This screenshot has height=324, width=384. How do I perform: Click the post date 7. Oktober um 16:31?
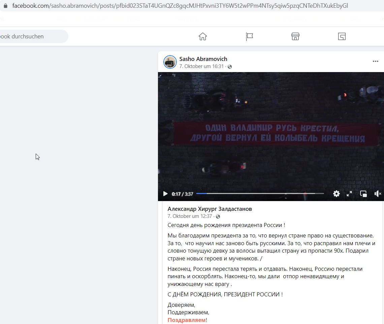[x=201, y=66]
